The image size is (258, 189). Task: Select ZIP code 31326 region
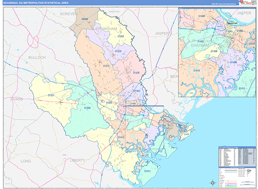136,72
